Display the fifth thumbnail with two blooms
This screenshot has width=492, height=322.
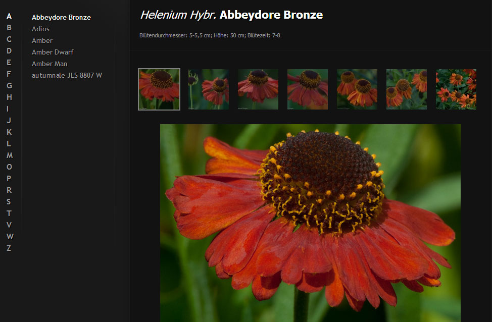[357, 89]
